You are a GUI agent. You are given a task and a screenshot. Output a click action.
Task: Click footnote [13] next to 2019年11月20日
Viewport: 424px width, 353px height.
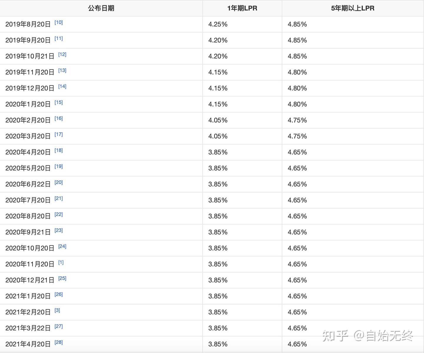(x=62, y=70)
